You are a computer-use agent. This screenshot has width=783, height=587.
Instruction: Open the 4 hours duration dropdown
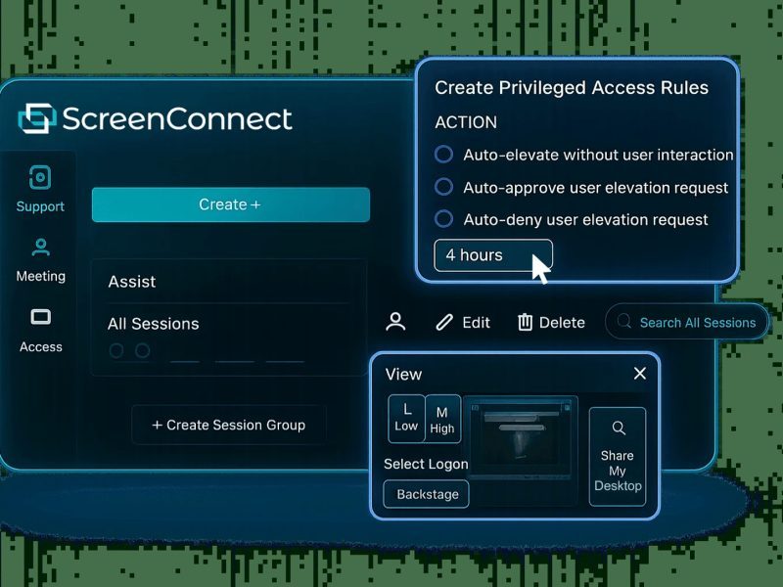pos(493,255)
